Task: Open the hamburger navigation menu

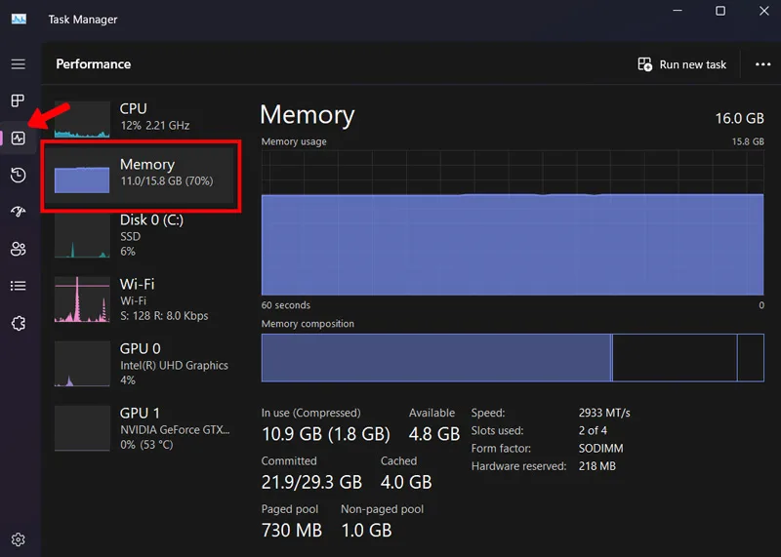Action: tap(19, 64)
